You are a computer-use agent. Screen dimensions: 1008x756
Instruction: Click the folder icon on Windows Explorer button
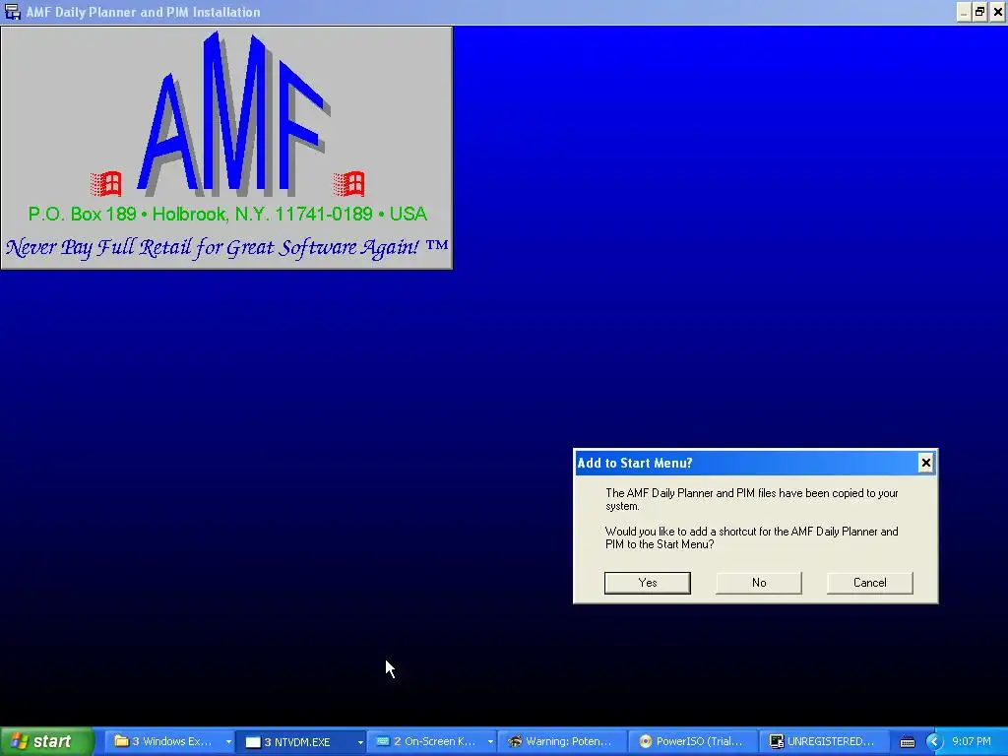tap(121, 741)
